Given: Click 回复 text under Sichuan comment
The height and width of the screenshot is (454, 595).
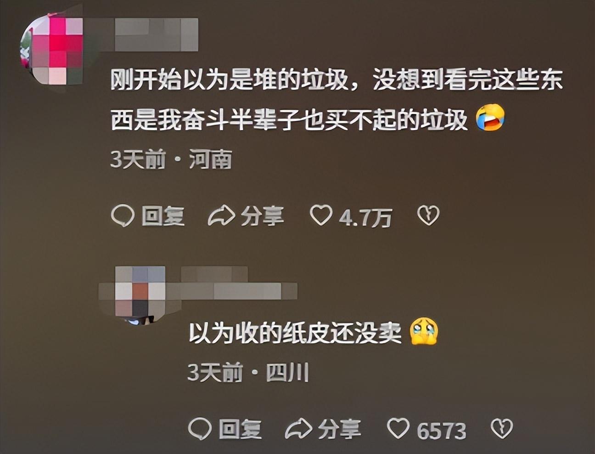Looking at the screenshot, I should pos(240,429).
